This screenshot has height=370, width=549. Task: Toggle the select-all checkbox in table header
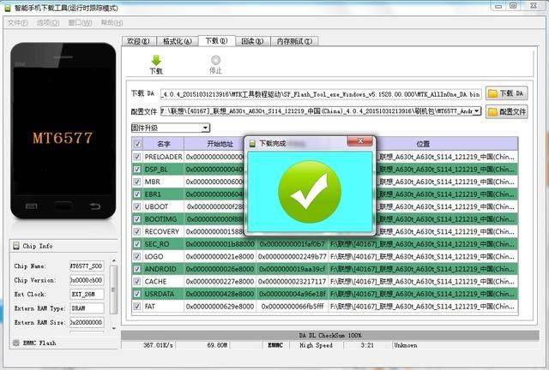pyautogui.click(x=137, y=144)
